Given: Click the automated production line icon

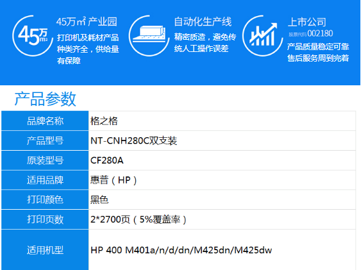Looking at the screenshot, I should click(x=149, y=36).
